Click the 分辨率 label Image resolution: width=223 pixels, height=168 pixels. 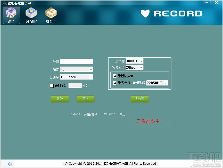click(x=54, y=77)
